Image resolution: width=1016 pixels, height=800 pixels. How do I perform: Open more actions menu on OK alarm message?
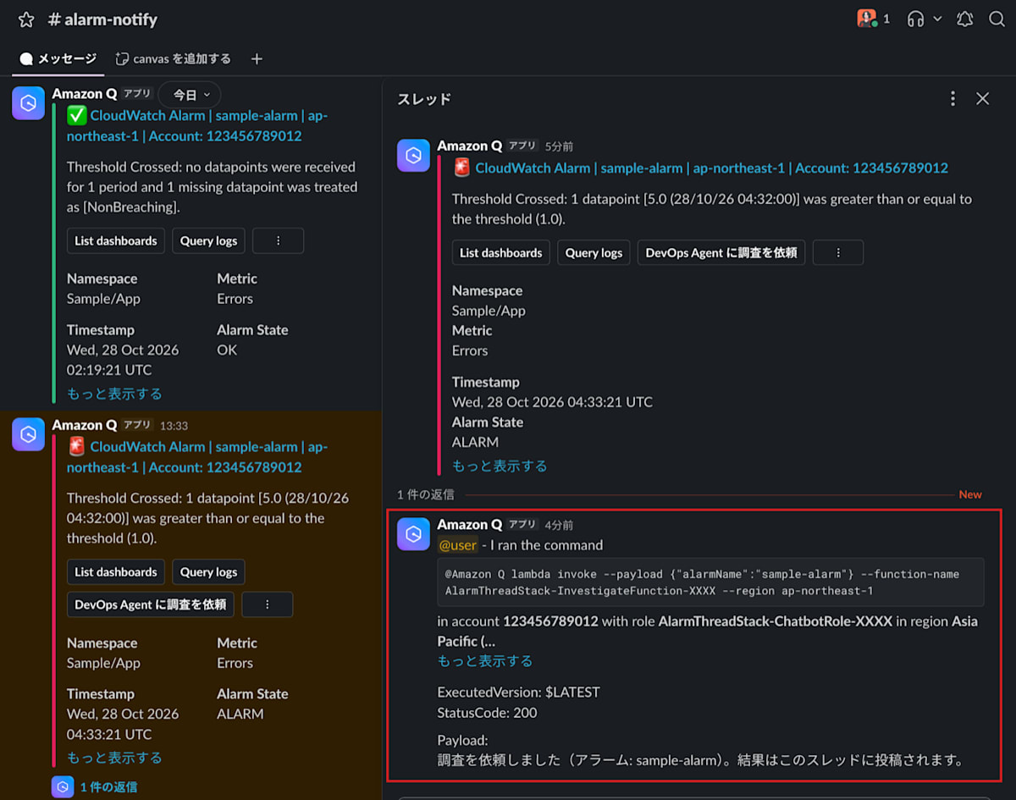click(278, 240)
